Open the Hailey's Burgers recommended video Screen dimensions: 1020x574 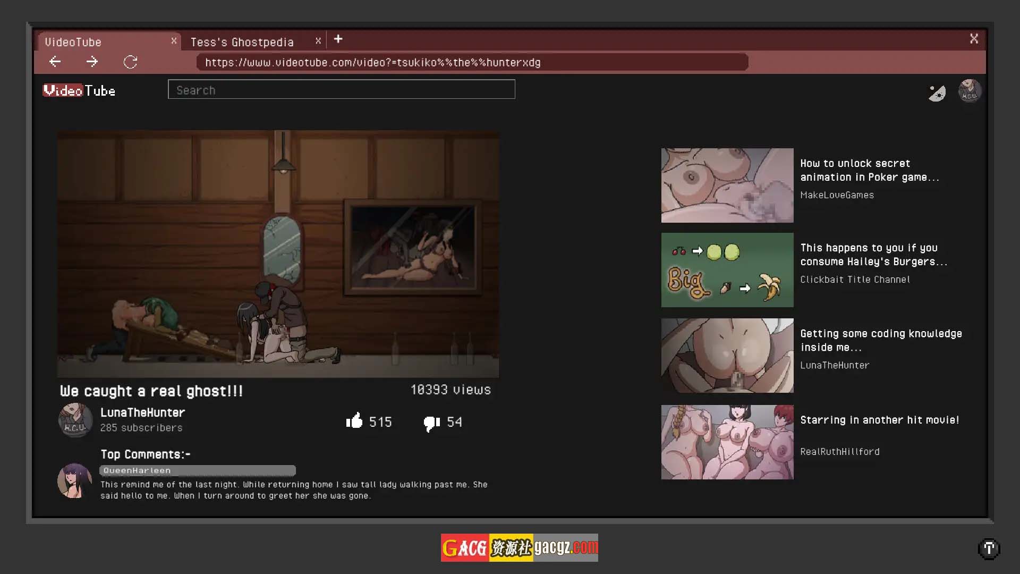coord(873,255)
